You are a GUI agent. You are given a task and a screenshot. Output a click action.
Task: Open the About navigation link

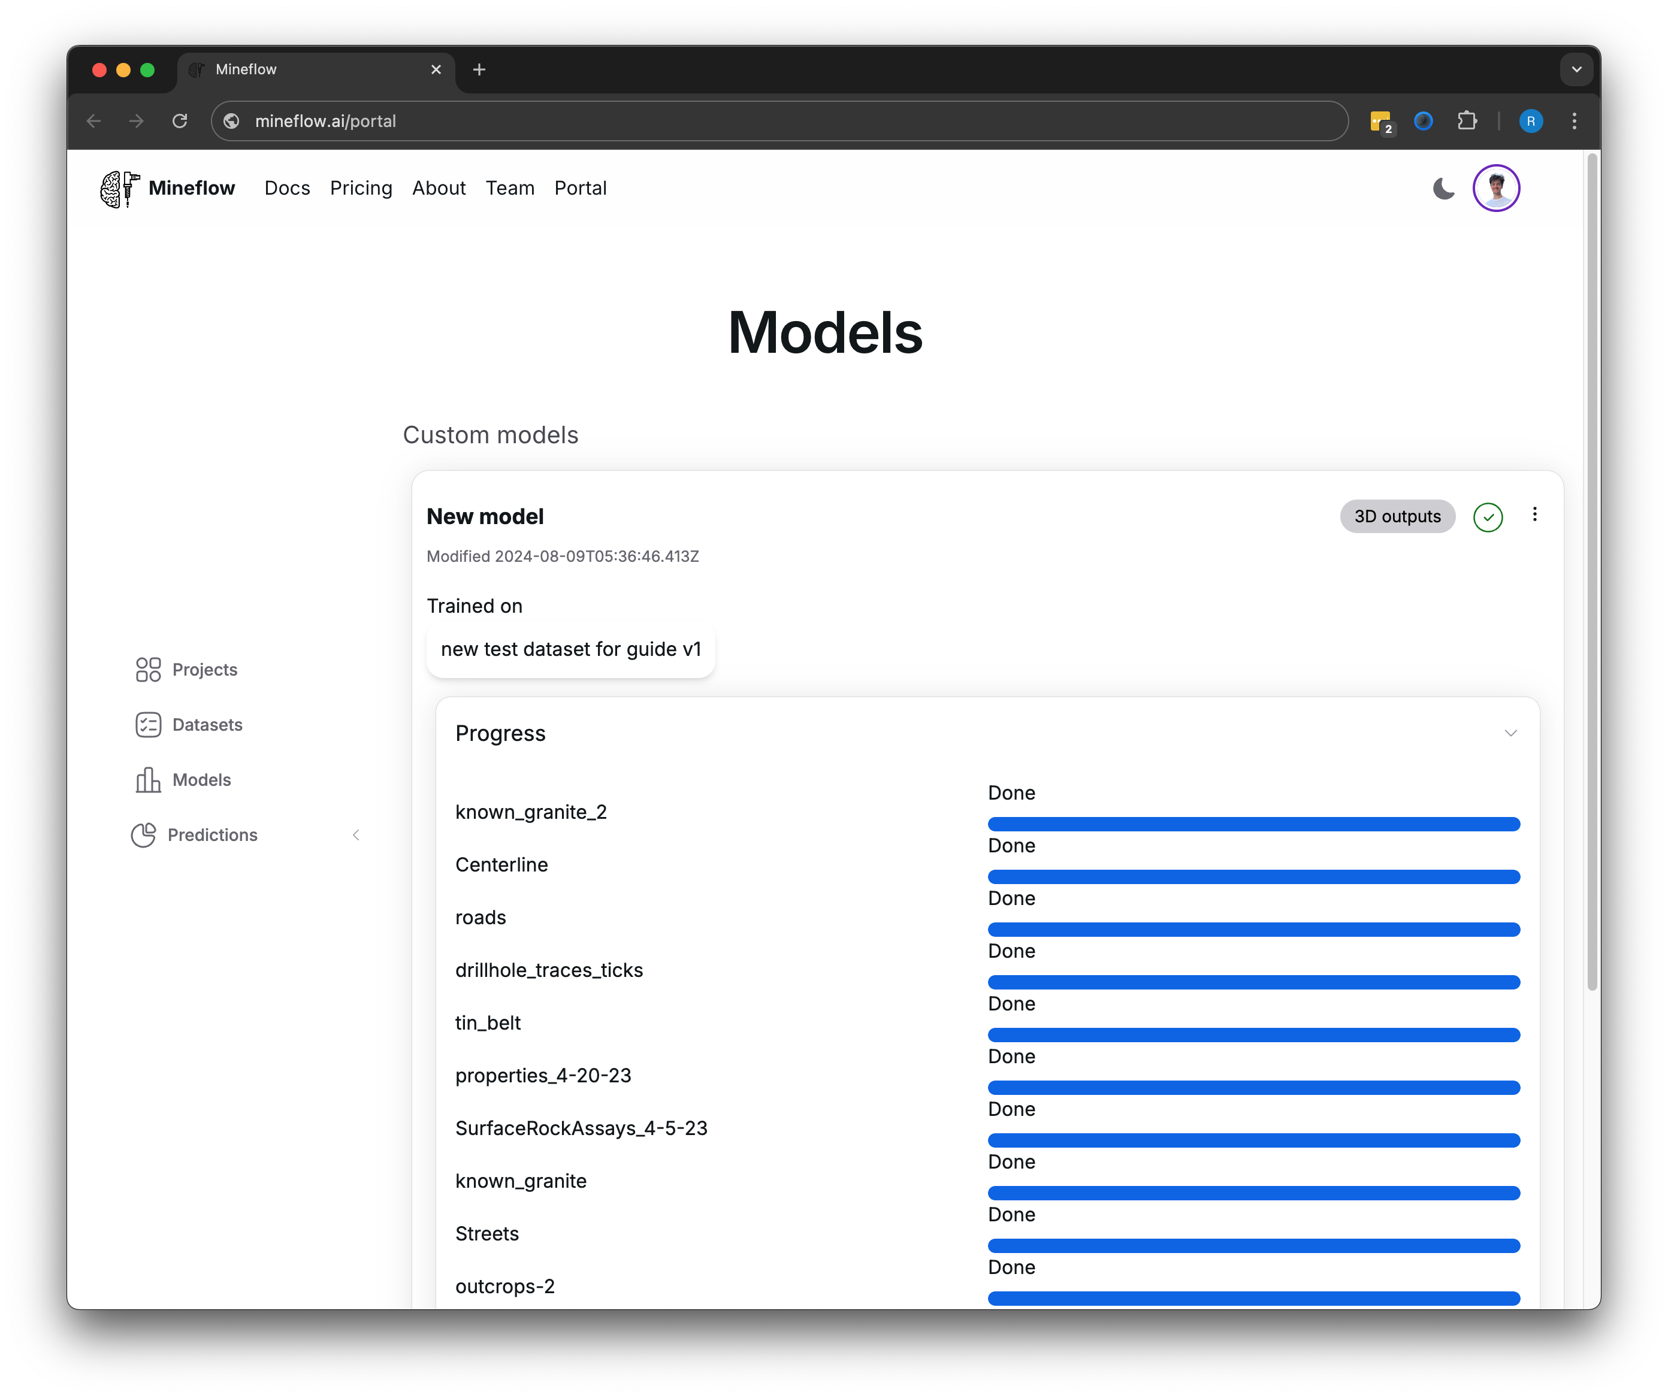pos(439,188)
